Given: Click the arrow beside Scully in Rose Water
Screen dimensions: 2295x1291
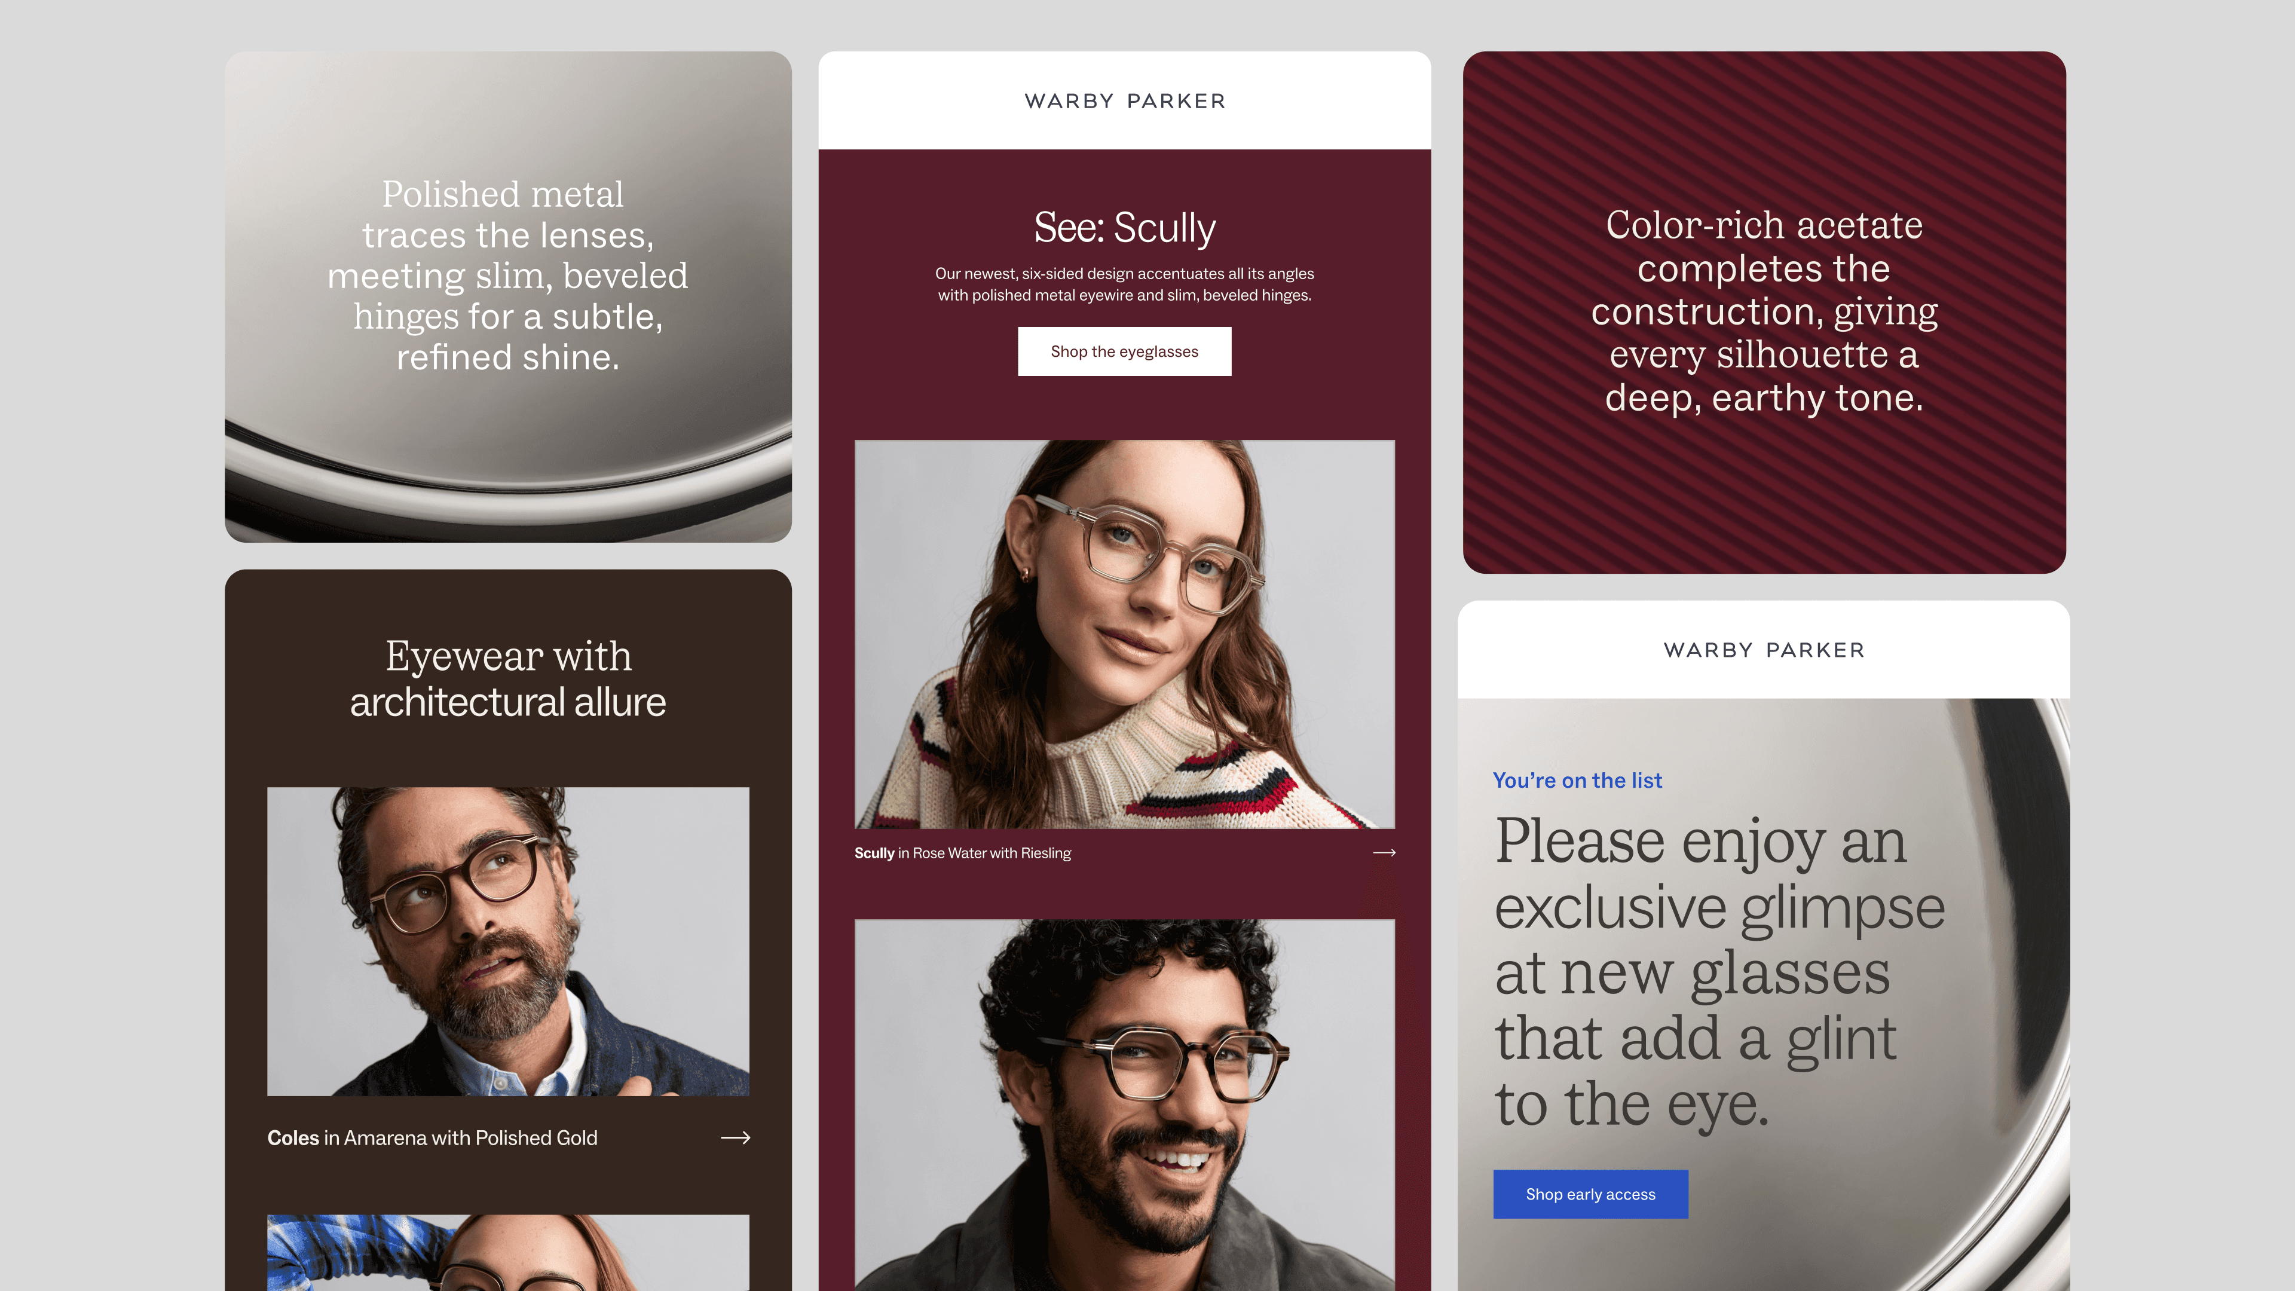Looking at the screenshot, I should [1384, 853].
